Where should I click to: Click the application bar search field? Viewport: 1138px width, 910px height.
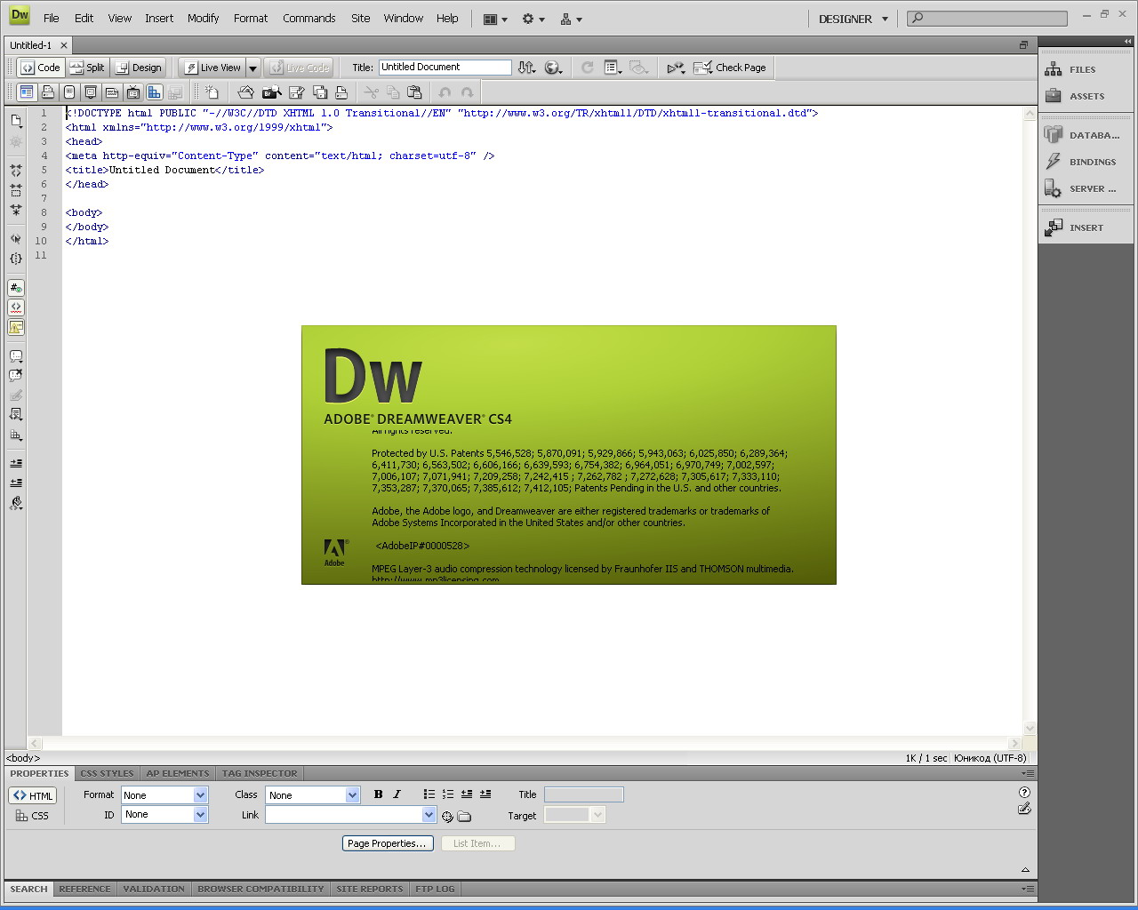988,18
